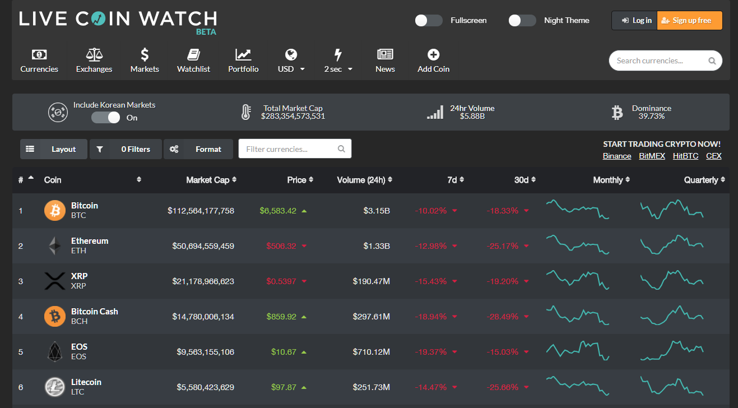
Task: Click the Bitcoin orange logo icon
Action: pyautogui.click(x=55, y=211)
